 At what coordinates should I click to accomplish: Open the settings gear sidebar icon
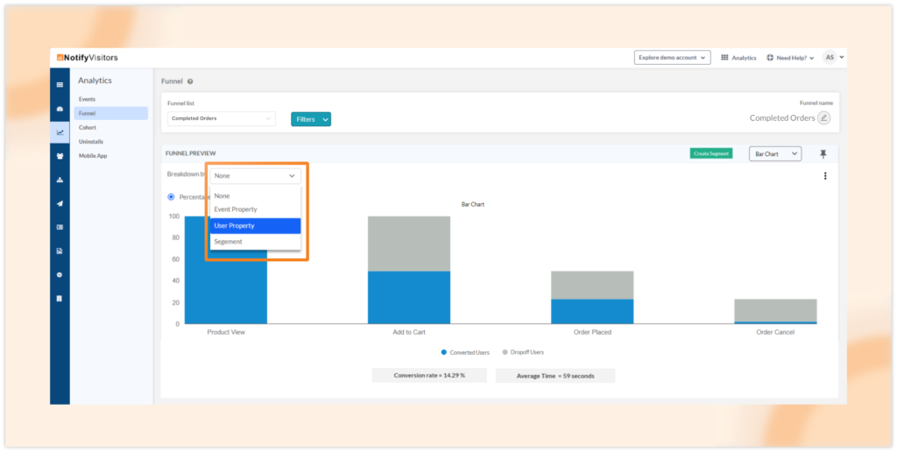coord(60,275)
